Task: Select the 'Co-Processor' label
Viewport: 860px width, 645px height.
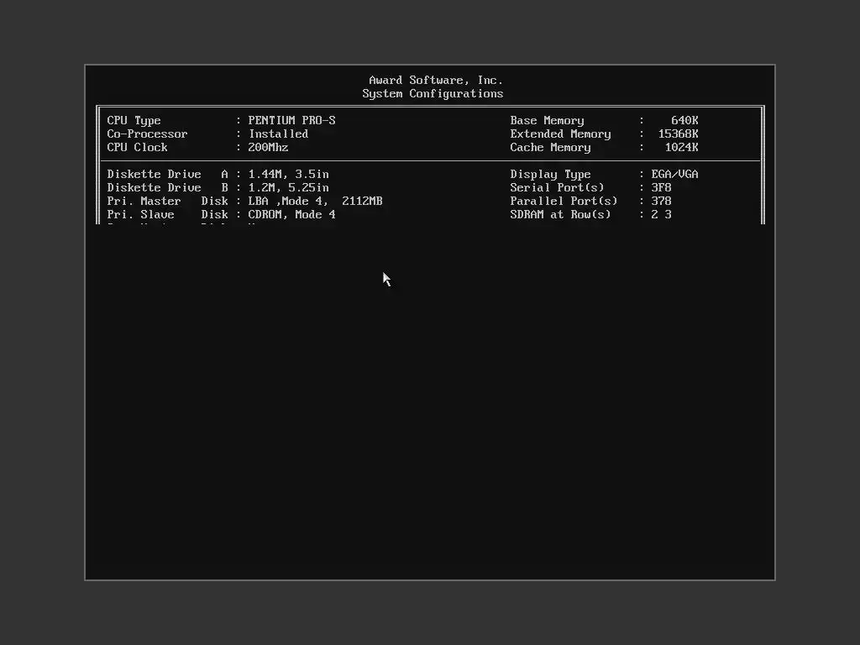Action: 147,134
